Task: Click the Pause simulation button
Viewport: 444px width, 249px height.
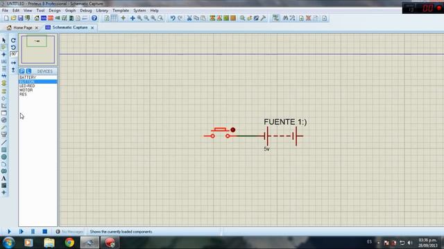Action: (x=33, y=232)
